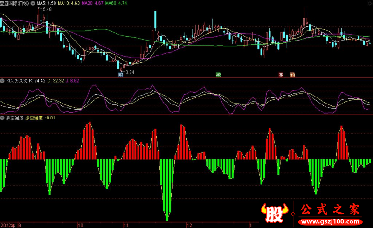Image resolution: width=373 pixels, height=228 pixels.
Task: Click the red 涨 event marker
Action: (x=281, y=75)
